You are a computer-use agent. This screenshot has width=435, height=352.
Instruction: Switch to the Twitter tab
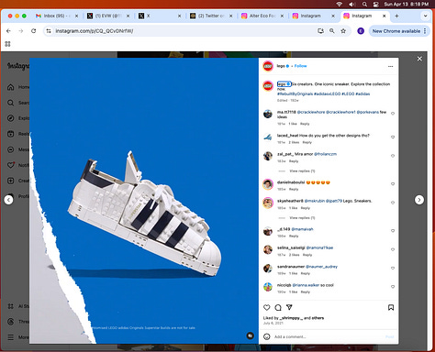pyautogui.click(x=211, y=16)
